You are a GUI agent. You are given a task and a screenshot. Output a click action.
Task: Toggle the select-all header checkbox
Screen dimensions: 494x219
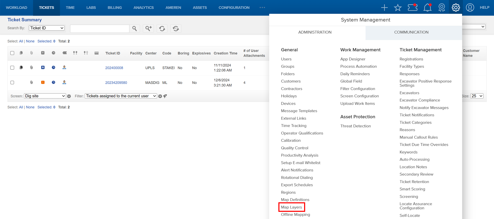[x=12, y=53]
